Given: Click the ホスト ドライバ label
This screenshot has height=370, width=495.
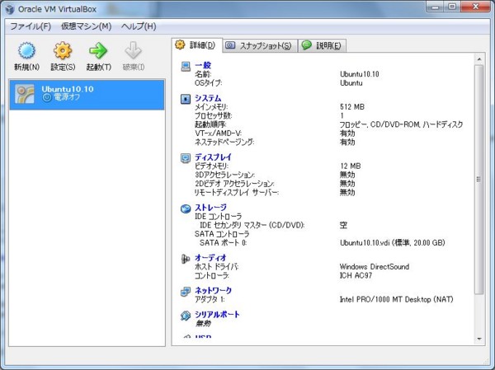Looking at the screenshot, I should 216,267.
